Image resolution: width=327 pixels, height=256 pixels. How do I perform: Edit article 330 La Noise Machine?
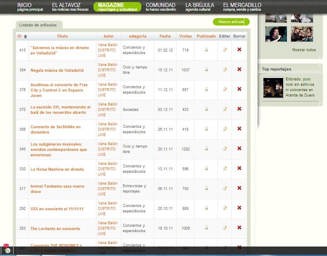tap(225, 168)
